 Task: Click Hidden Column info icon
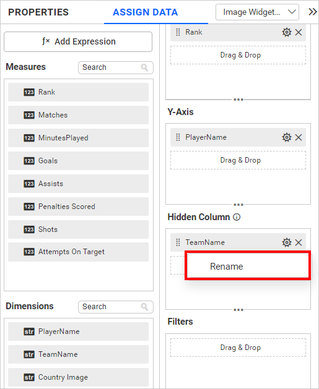click(x=237, y=217)
